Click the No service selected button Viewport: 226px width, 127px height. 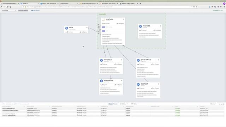coord(23,11)
